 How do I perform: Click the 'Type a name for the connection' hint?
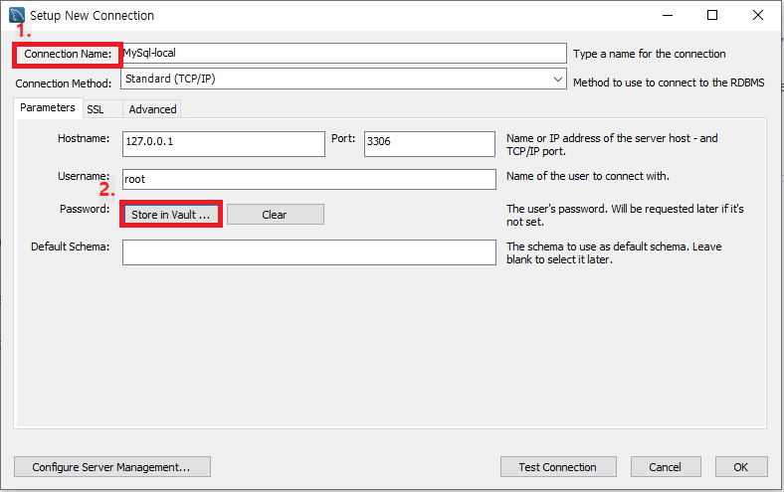tap(649, 54)
